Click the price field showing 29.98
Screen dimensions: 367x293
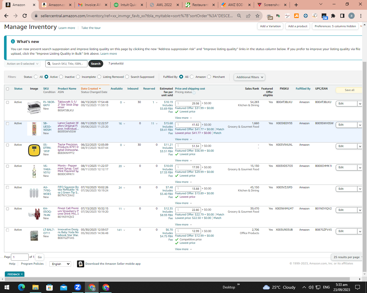(188, 103)
